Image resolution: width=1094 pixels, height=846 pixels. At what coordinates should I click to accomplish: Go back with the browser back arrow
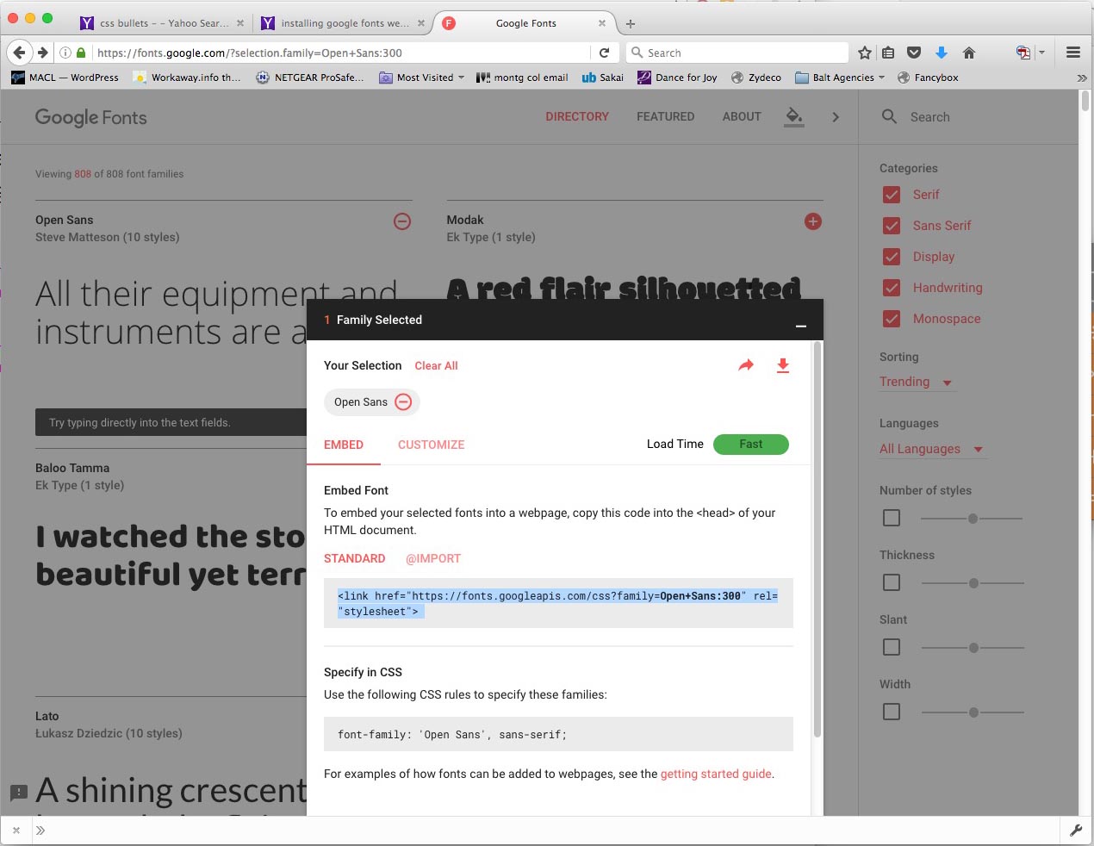(x=21, y=53)
